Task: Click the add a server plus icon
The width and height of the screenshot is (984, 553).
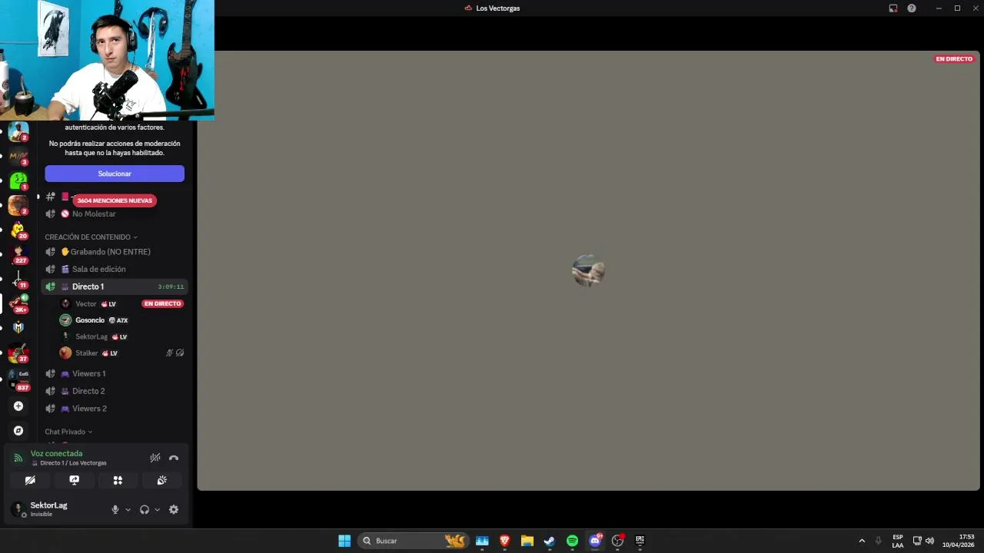Action: click(x=18, y=406)
